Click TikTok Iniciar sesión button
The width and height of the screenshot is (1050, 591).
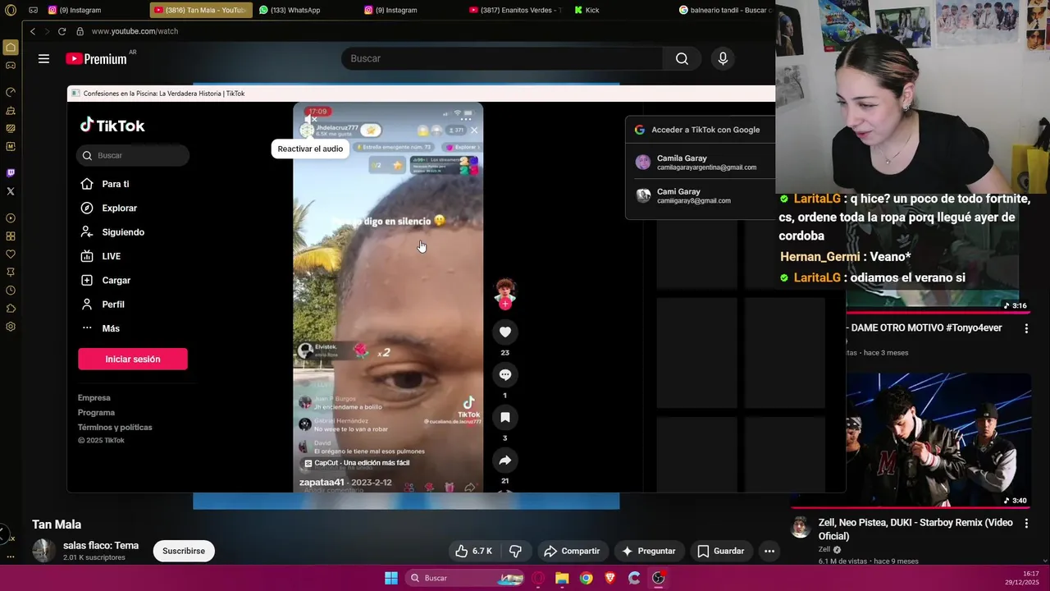[133, 359]
